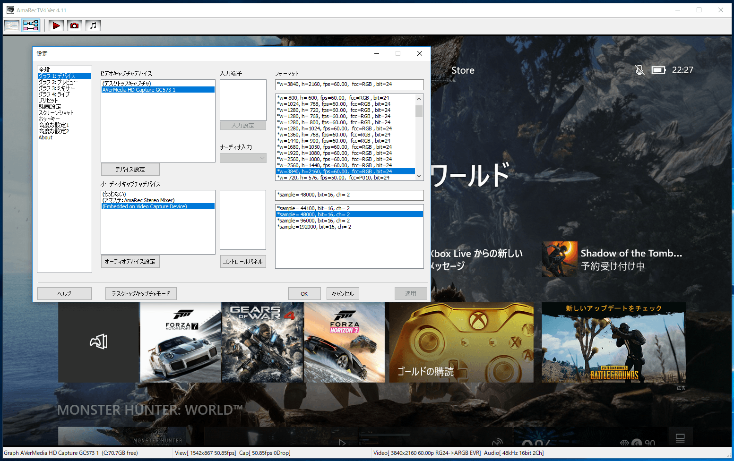Click the battery icon on Xbox screen
Screen dimensions: 734x461
point(658,70)
